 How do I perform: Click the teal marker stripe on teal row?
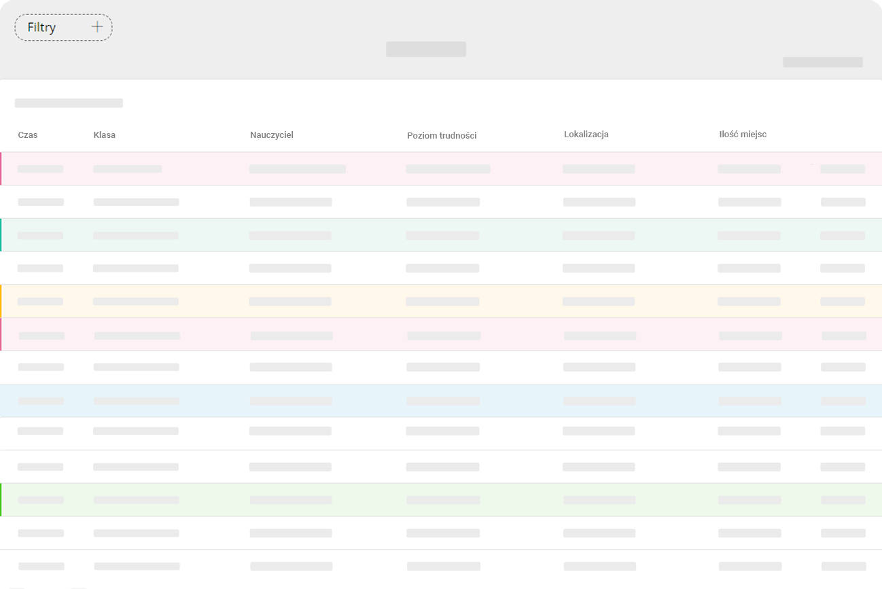click(1, 235)
